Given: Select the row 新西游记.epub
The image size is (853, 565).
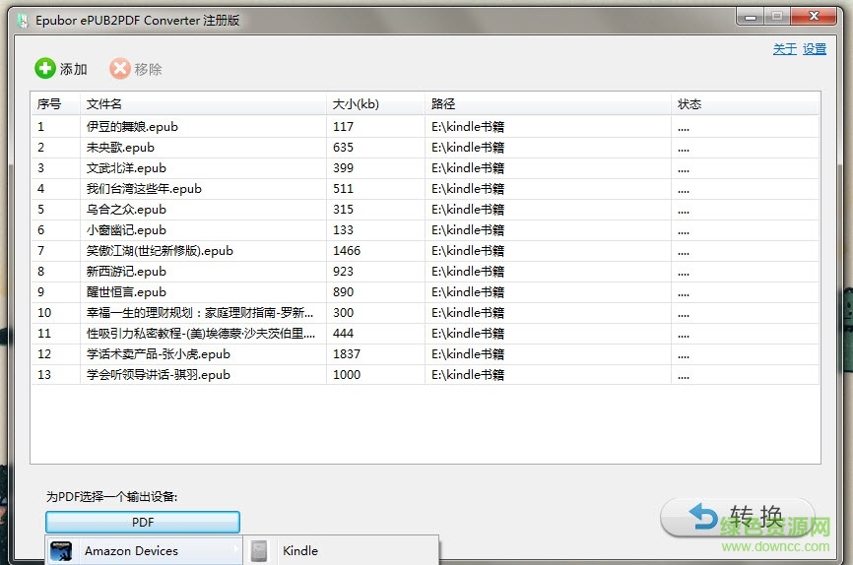Looking at the screenshot, I should tap(425, 272).
